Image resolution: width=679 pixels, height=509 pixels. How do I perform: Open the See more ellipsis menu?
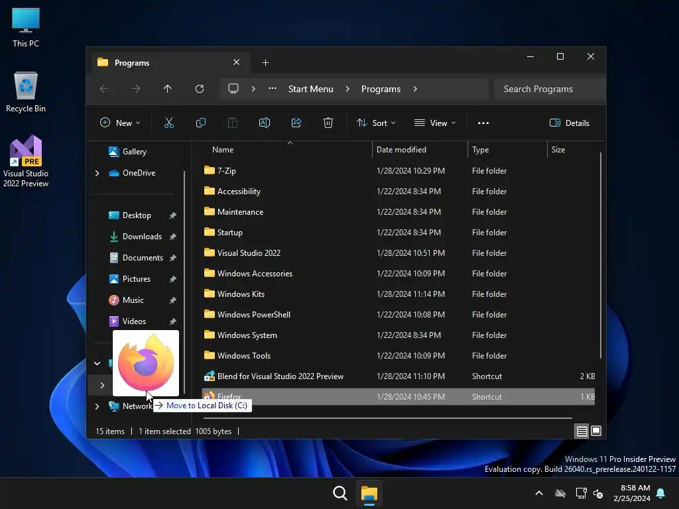coord(483,123)
